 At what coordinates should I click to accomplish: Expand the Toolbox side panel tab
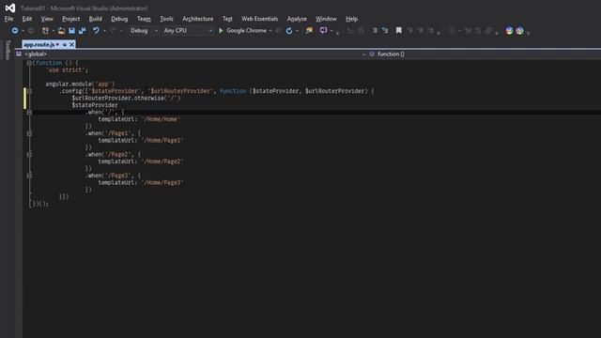click(x=8, y=50)
